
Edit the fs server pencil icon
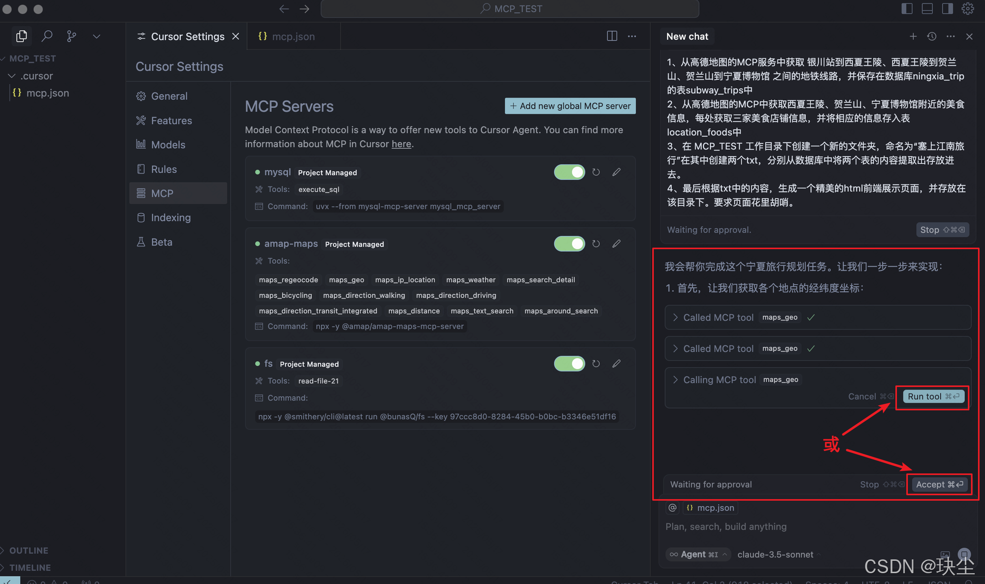616,364
